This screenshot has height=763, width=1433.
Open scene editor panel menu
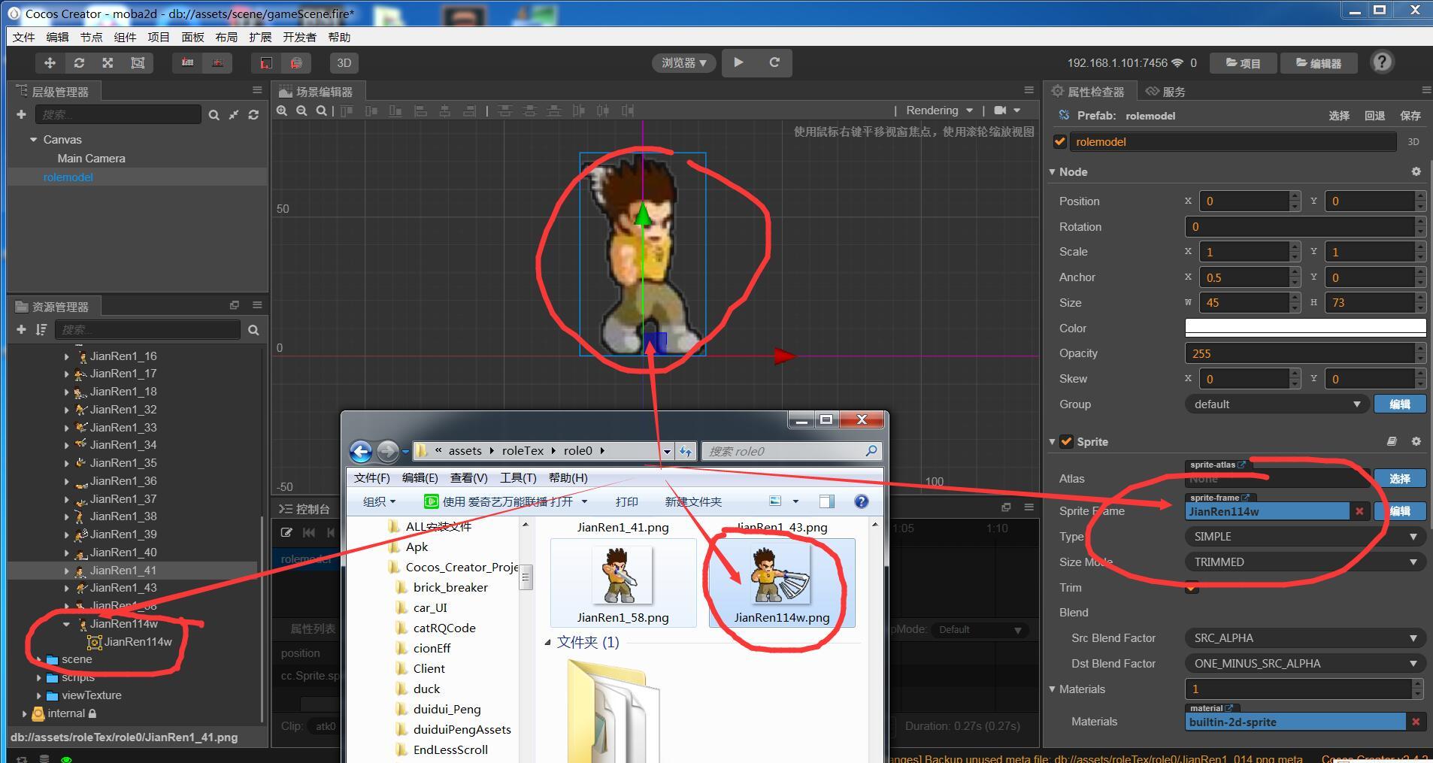[x=1029, y=90]
